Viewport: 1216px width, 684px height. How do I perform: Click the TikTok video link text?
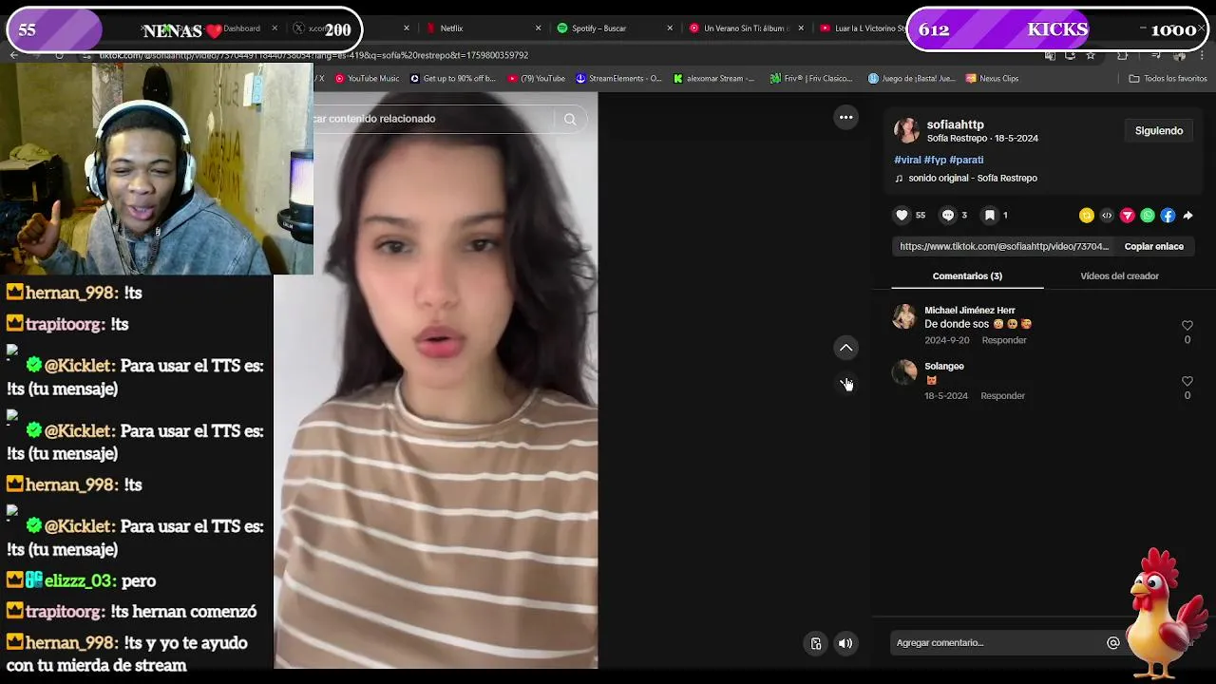point(1004,246)
